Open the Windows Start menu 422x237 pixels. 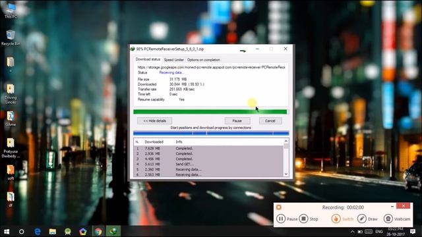(7, 231)
